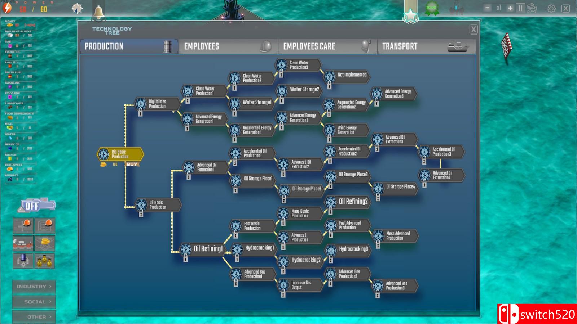The height and width of the screenshot is (324, 577).
Task: Open the ship and sea transport panel
Action: coord(23,244)
